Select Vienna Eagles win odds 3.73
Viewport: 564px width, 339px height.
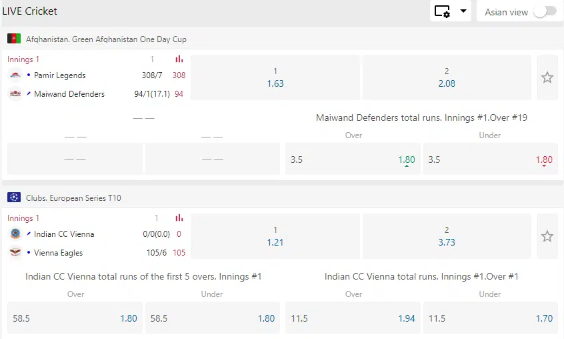coord(447,236)
